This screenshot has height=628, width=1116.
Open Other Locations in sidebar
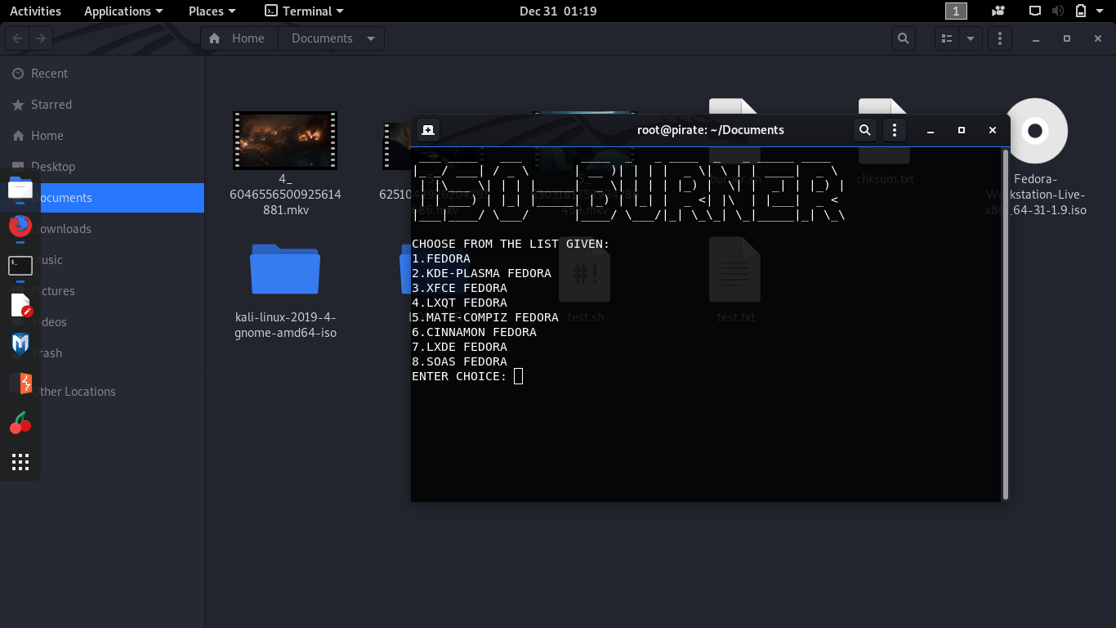pos(102,392)
